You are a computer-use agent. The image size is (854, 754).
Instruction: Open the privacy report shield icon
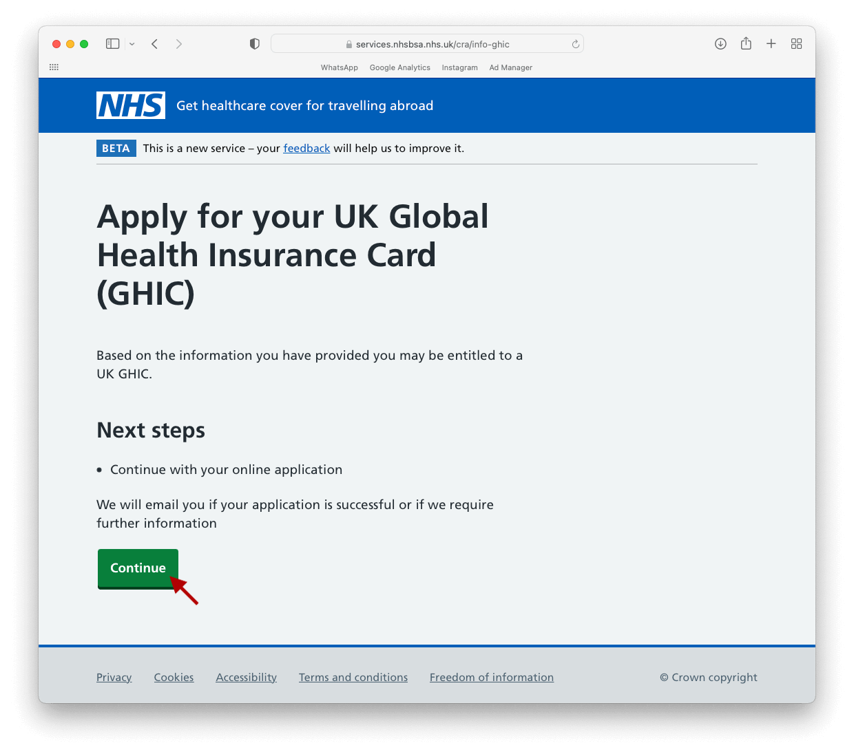(x=255, y=44)
